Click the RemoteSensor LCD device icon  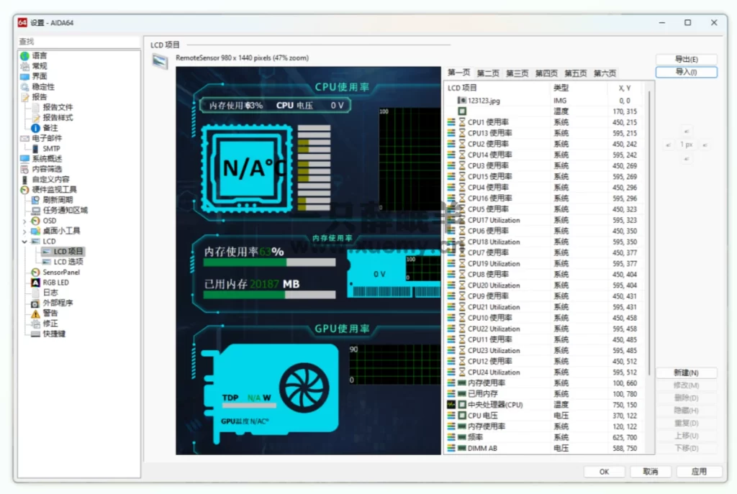pos(160,61)
